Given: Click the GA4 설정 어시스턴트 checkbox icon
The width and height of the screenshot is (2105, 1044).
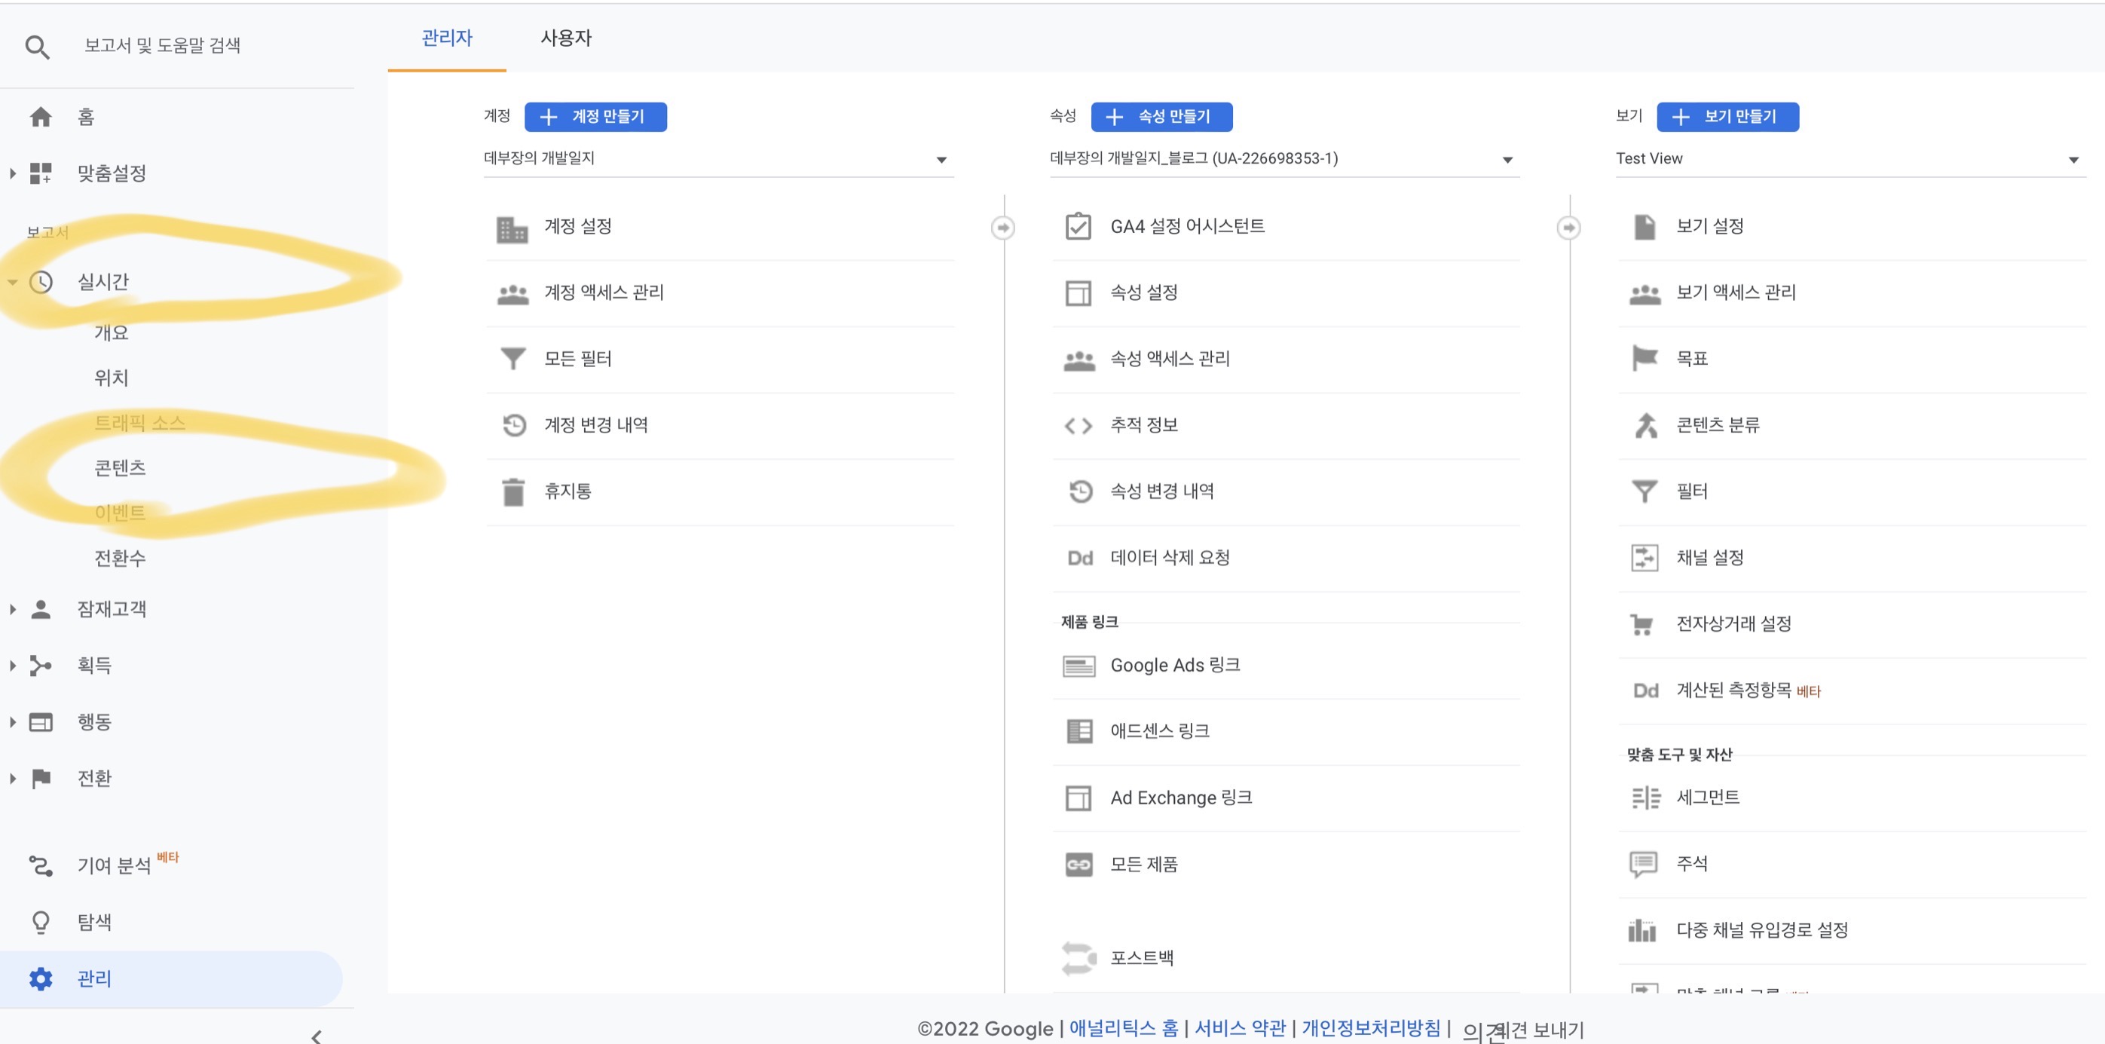Looking at the screenshot, I should [x=1078, y=226].
